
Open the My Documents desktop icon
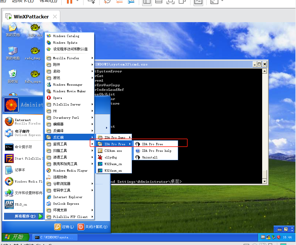pyautogui.click(x=13, y=30)
